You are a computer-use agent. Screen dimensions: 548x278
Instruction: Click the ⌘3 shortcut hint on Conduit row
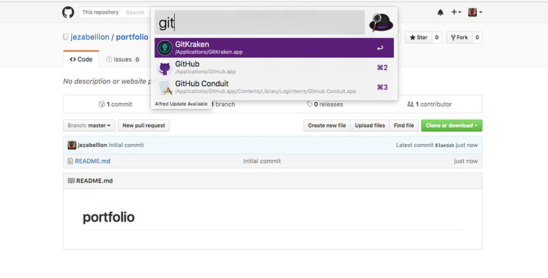point(382,87)
